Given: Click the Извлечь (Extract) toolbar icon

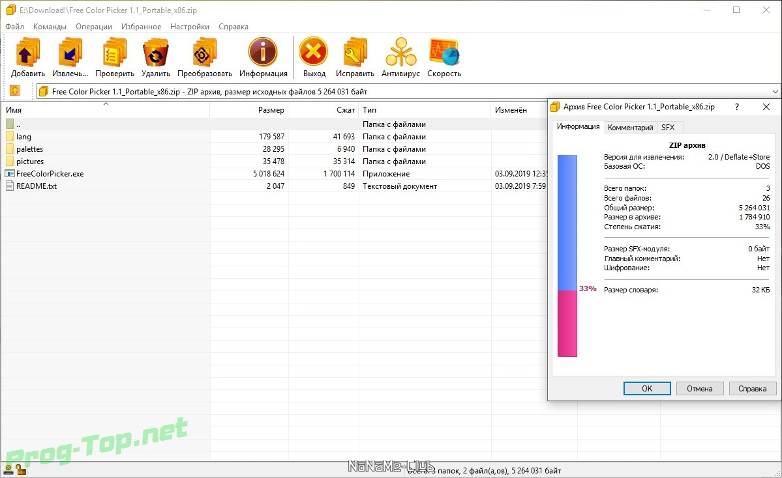Looking at the screenshot, I should click(x=70, y=53).
